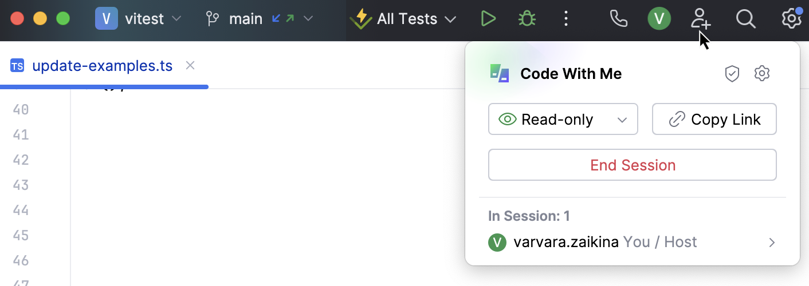Click the green V user avatar
This screenshot has width=809, height=286.
[x=659, y=19]
